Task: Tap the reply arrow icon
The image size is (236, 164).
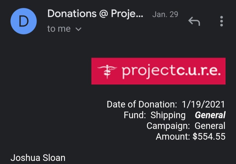Action: tap(194, 21)
